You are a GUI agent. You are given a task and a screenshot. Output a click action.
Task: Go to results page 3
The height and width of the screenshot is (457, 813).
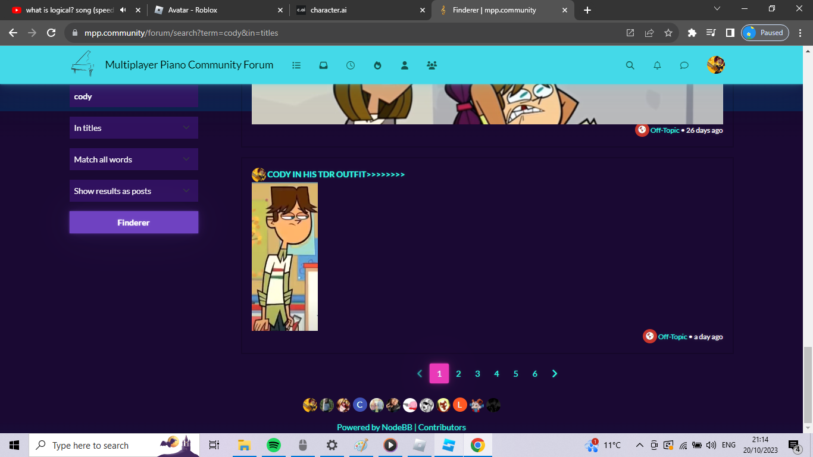[477, 374]
